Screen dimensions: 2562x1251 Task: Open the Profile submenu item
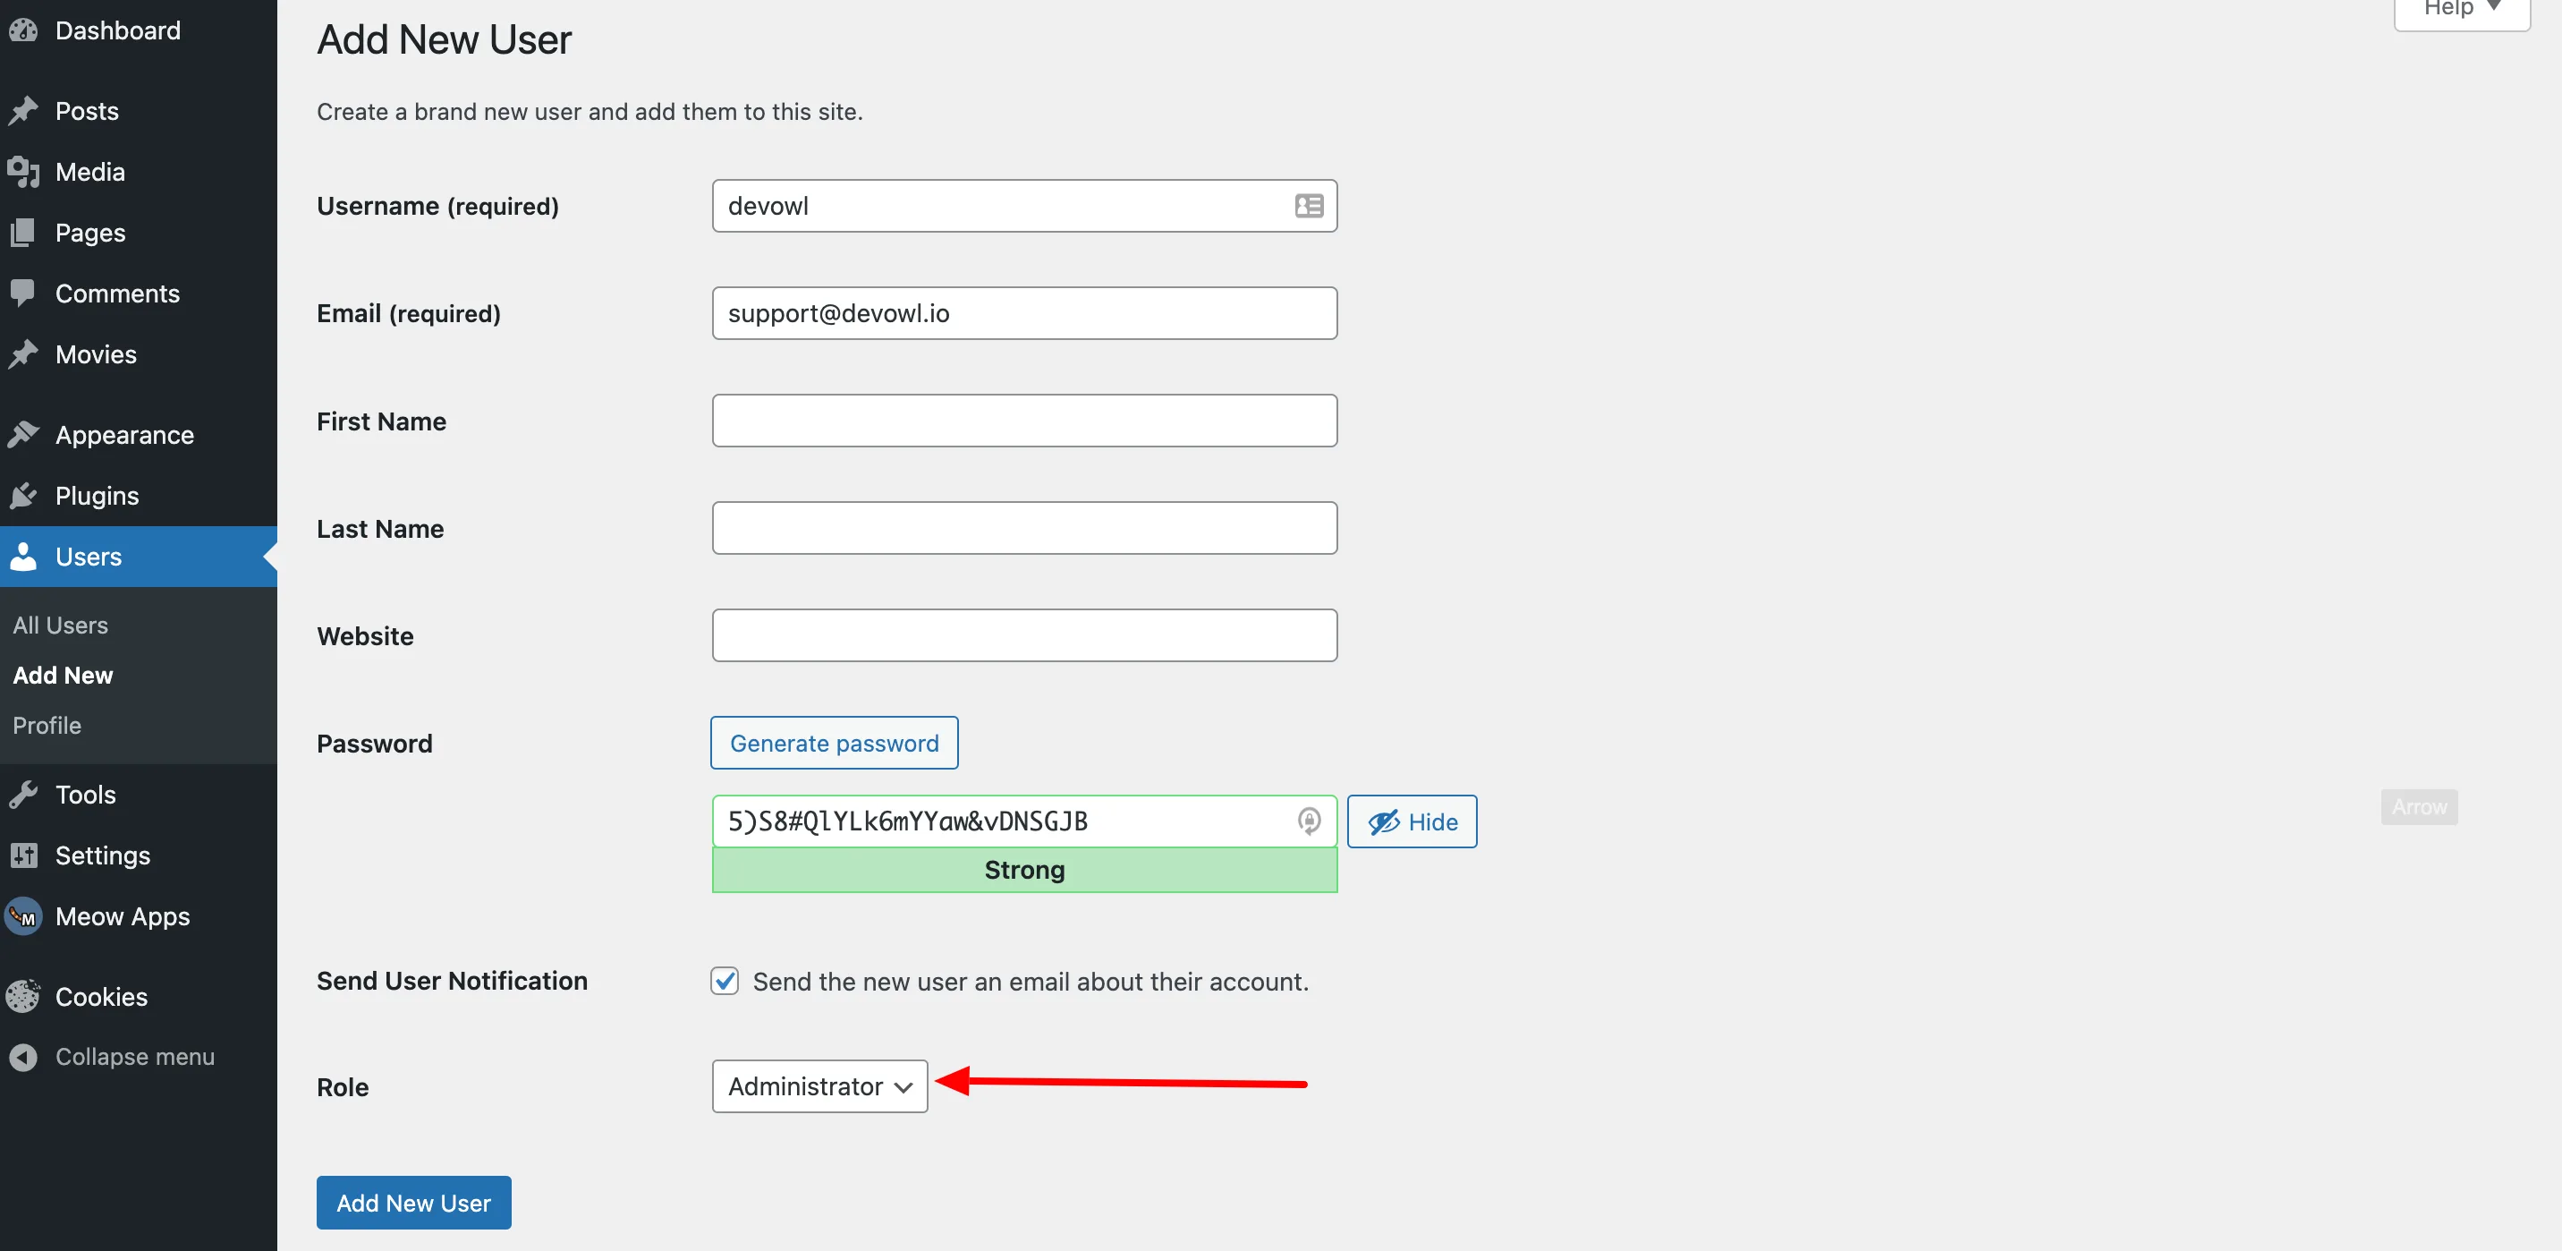tap(47, 726)
